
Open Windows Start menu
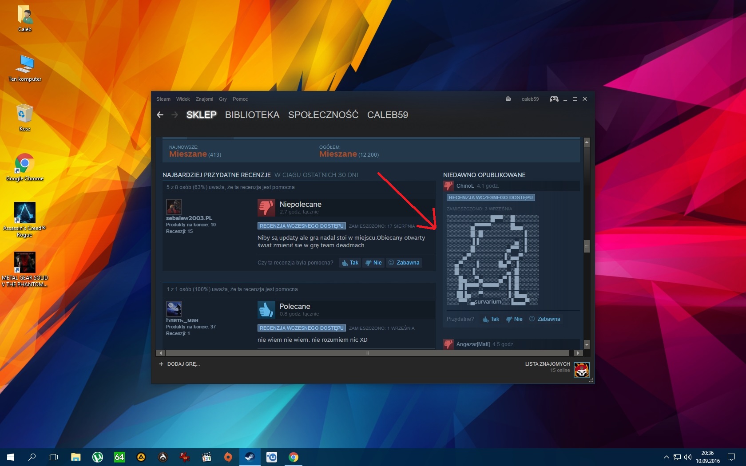click(11, 457)
